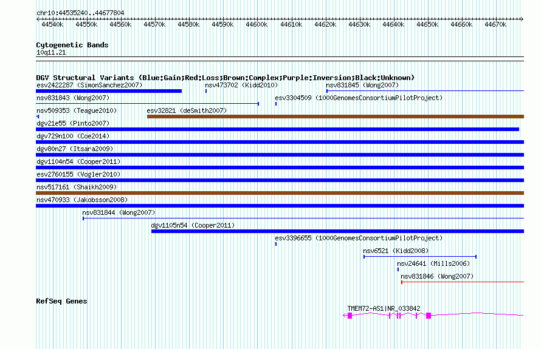Viewport: 541px width, 349px height.
Task: Click nsv831845 (Wong2007) variant label
Action: 362,85
